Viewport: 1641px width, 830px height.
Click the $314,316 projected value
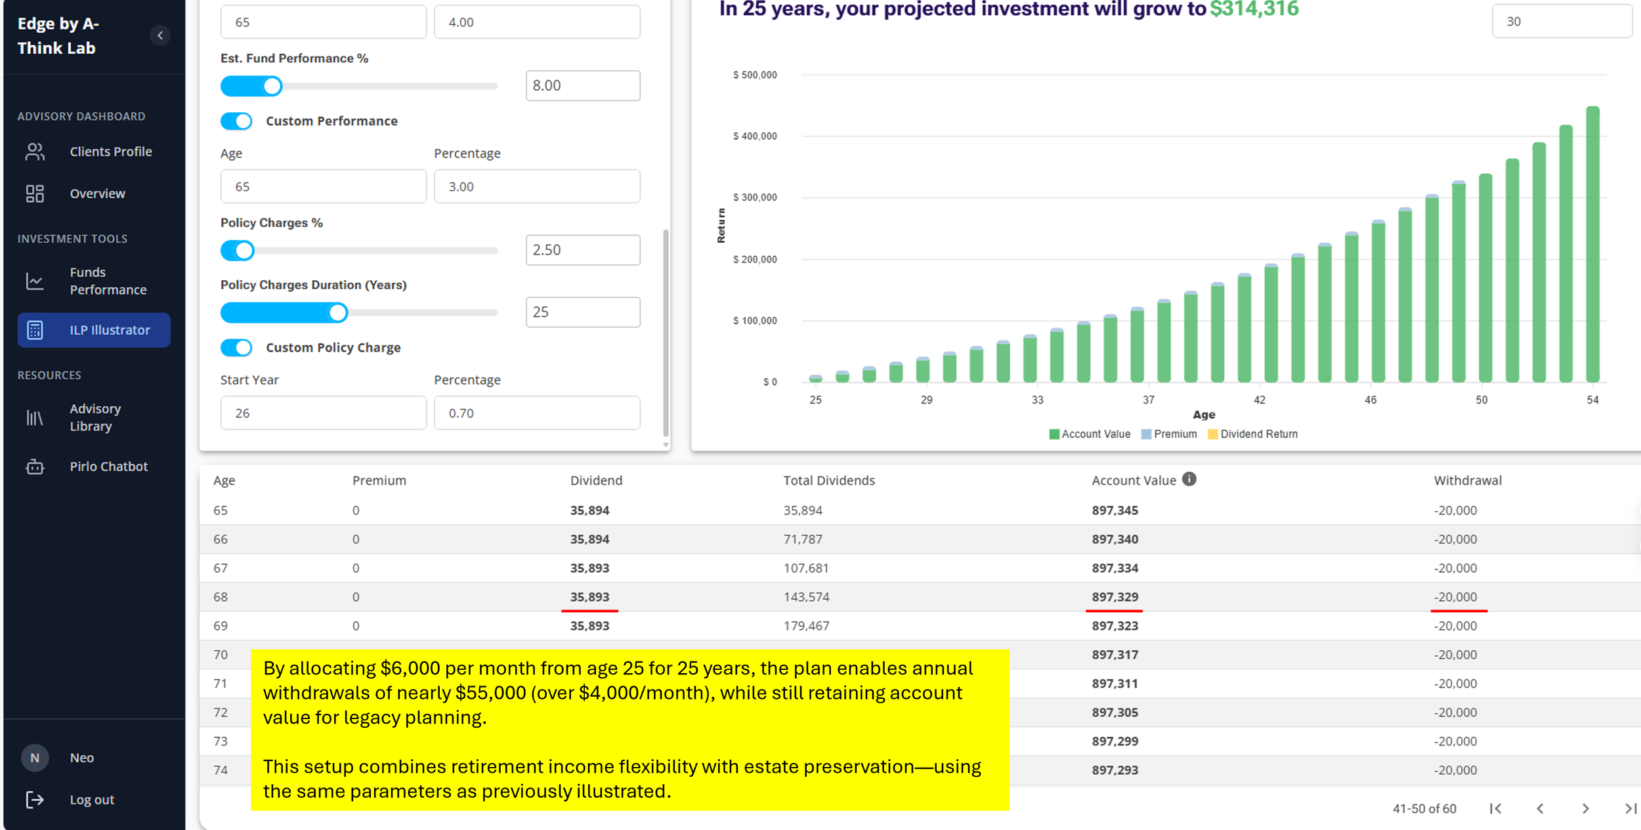[x=1254, y=9]
